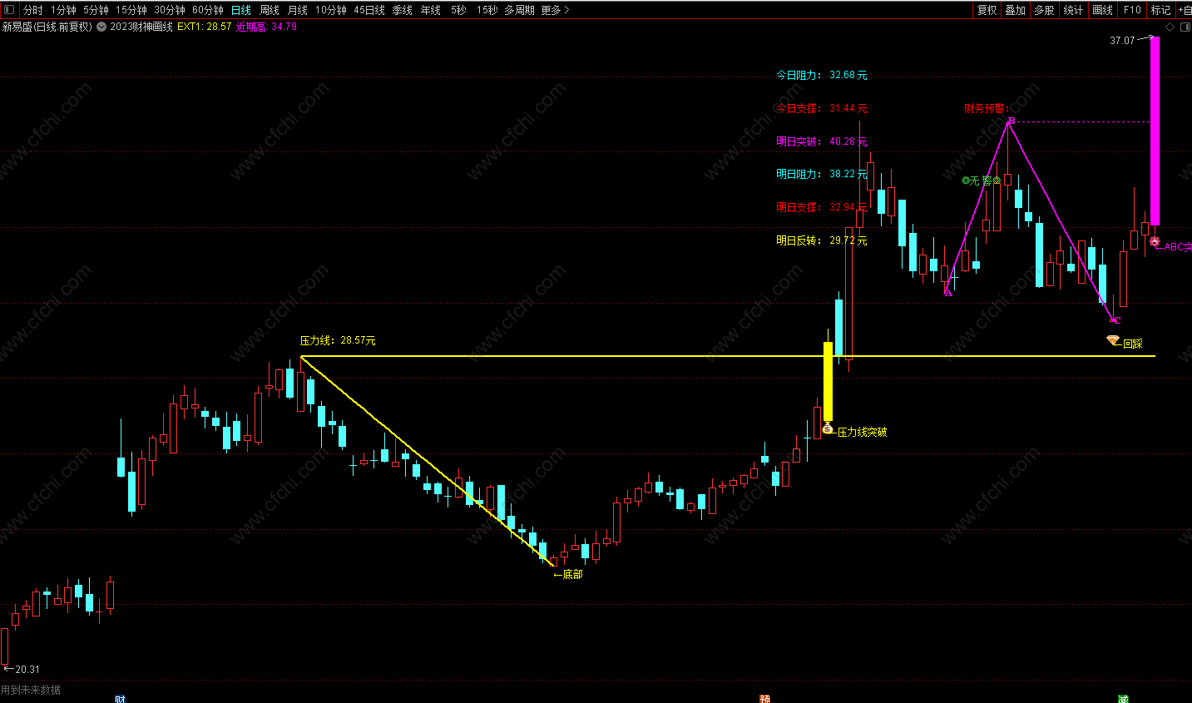
Task: Click the 2023财神画线 indicator name
Action: click(141, 27)
